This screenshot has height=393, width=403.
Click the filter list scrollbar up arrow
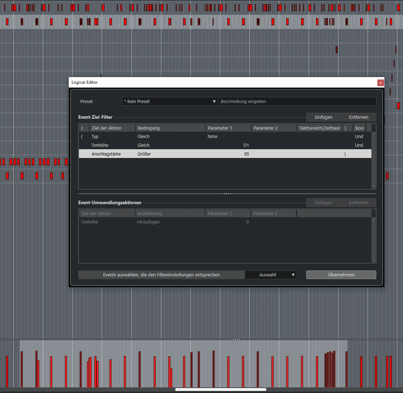click(374, 134)
